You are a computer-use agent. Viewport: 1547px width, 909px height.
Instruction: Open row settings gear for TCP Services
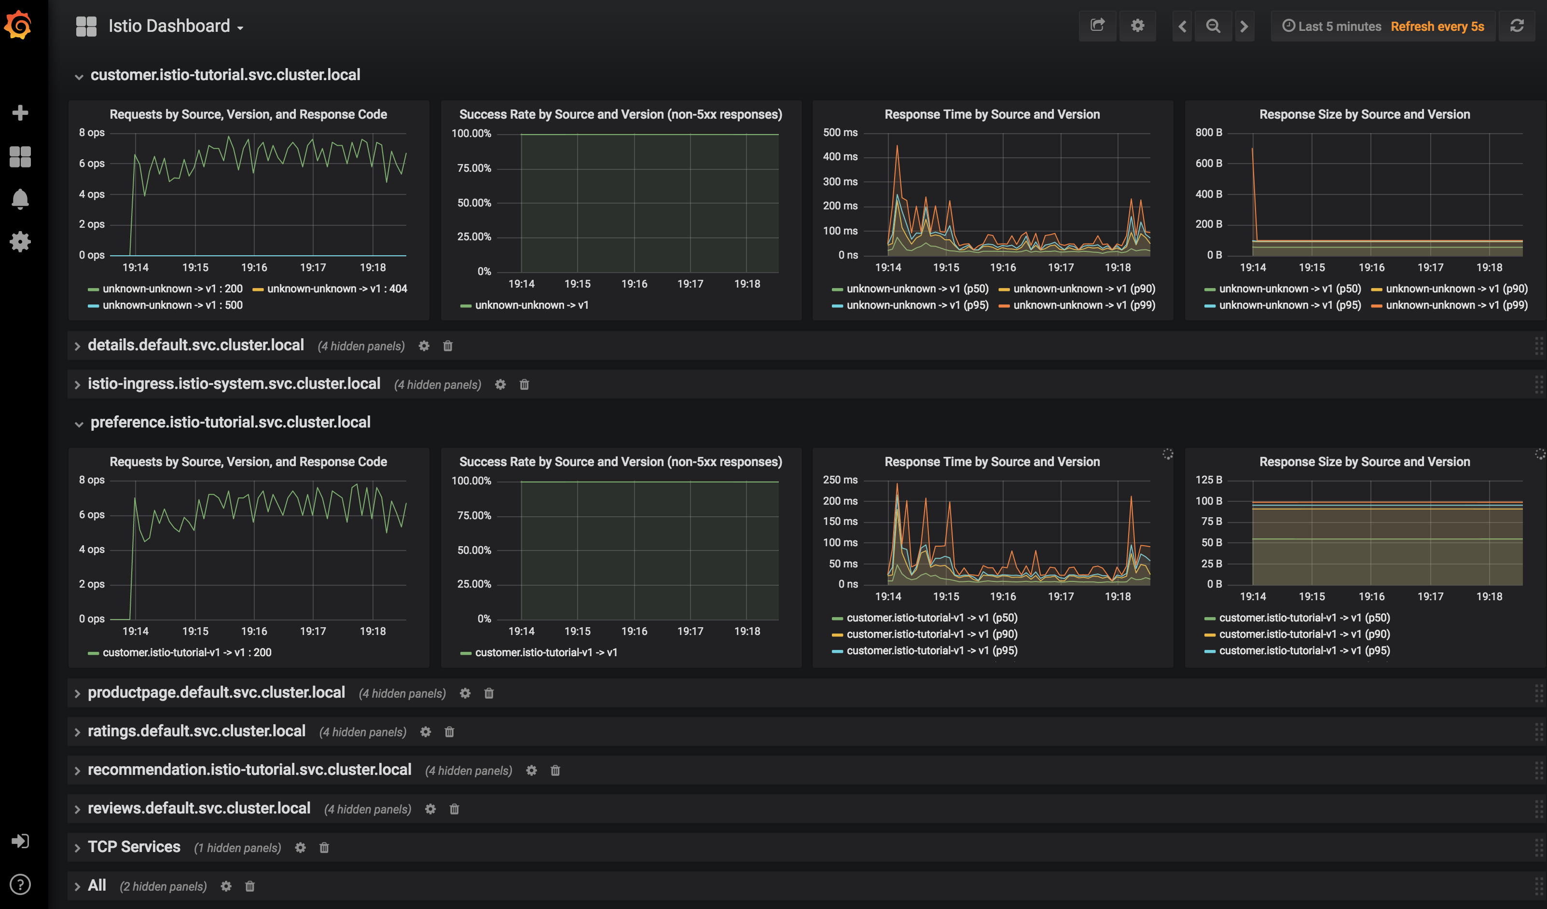pyautogui.click(x=300, y=848)
